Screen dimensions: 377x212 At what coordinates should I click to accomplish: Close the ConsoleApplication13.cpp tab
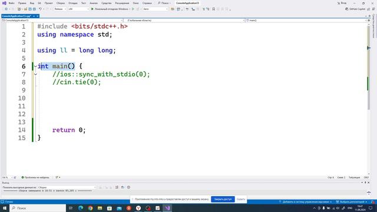pyautogui.click(x=38, y=16)
